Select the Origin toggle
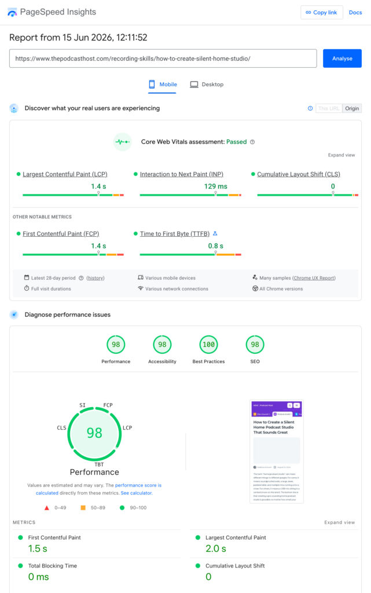The width and height of the screenshot is (371, 593). (352, 108)
